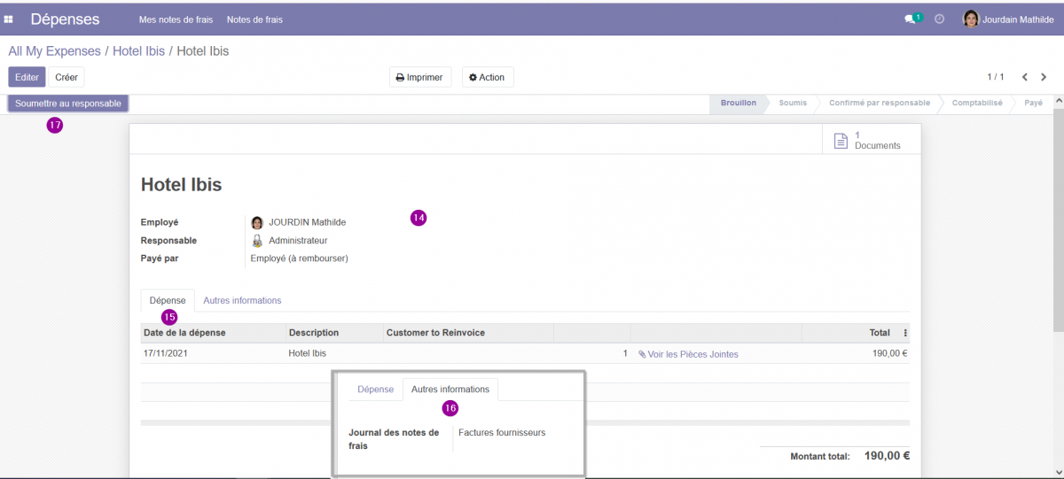
Task: Click the Administrateur avatar icon
Action: [257, 240]
